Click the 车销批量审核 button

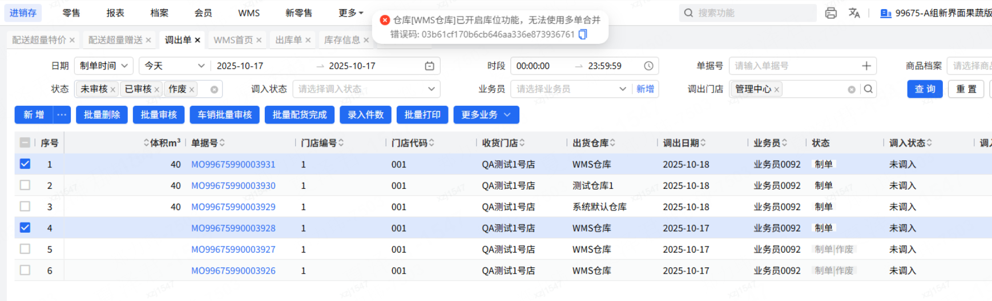coord(225,115)
